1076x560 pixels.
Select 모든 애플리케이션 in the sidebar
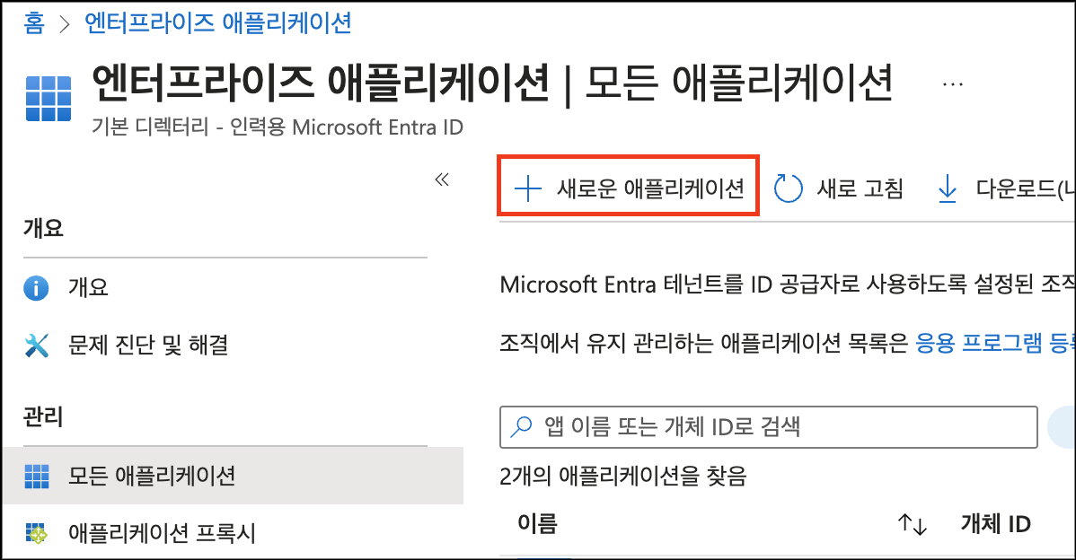click(151, 475)
